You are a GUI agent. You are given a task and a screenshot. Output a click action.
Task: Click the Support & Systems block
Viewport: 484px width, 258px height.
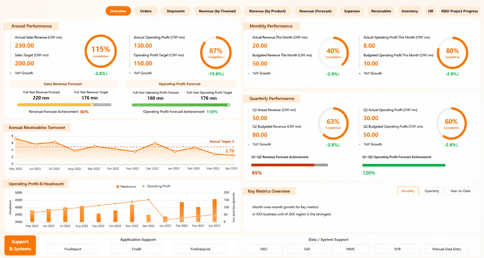tap(20, 245)
